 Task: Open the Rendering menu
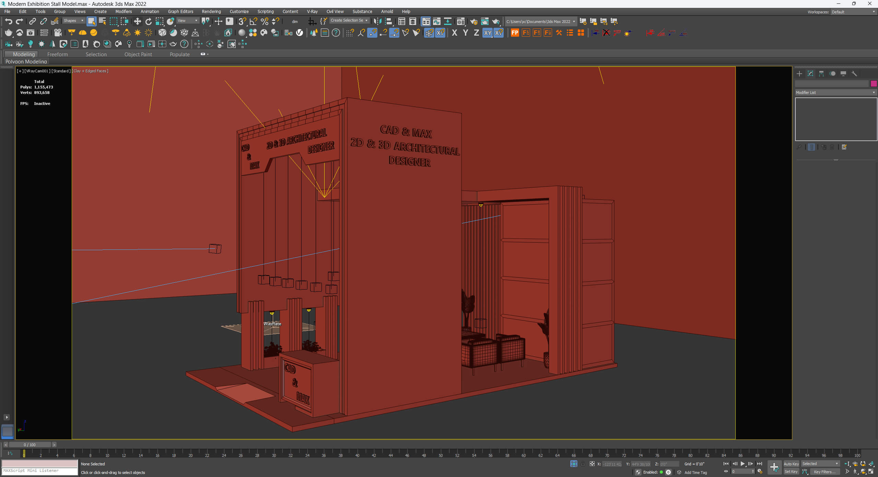(x=211, y=12)
